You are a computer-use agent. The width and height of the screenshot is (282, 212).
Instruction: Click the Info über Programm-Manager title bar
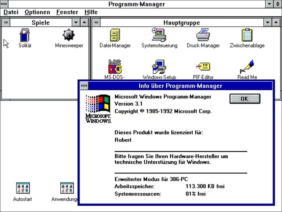[x=180, y=86]
